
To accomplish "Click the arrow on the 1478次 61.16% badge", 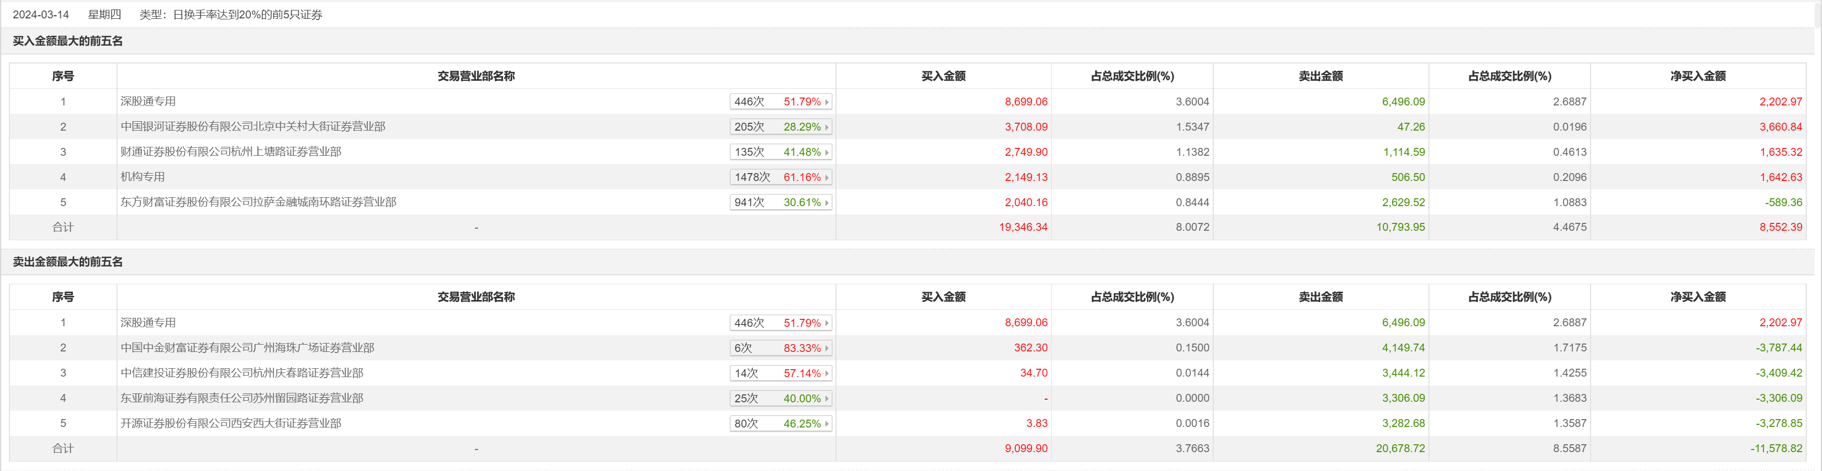I will tap(826, 177).
